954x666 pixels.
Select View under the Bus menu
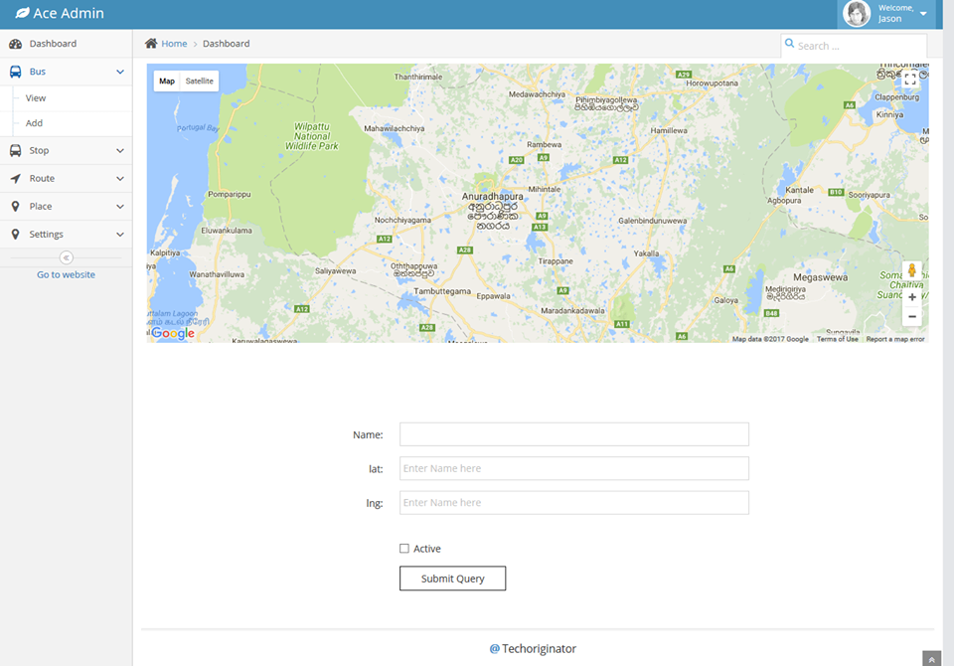tap(66, 98)
